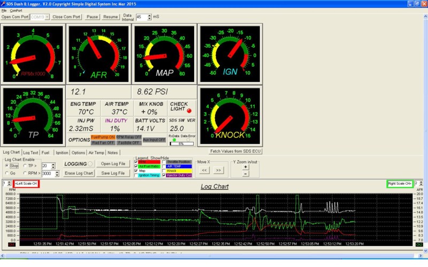The image size is (428, 267).
Task: Click the RPM gauge dial
Action: [33, 53]
